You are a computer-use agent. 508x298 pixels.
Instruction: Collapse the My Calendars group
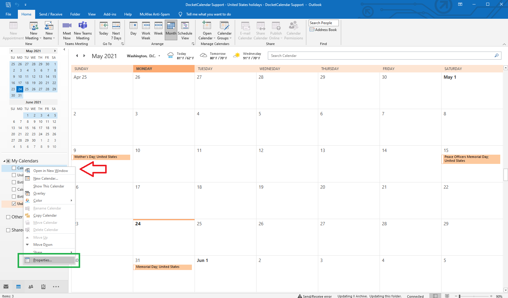coord(4,161)
